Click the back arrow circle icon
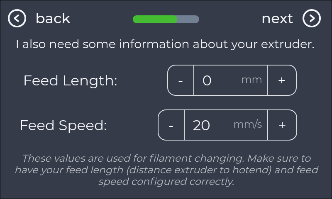The height and width of the screenshot is (199, 332). [x=17, y=18]
